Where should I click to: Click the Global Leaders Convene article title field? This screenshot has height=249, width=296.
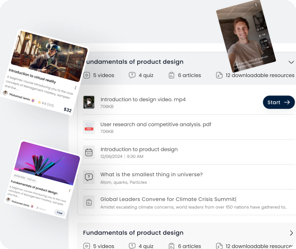tap(168, 199)
